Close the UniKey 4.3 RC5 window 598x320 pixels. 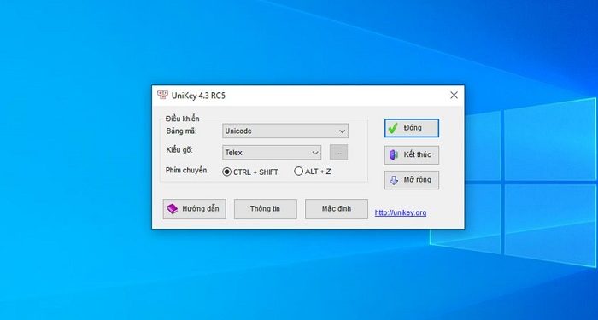(454, 96)
